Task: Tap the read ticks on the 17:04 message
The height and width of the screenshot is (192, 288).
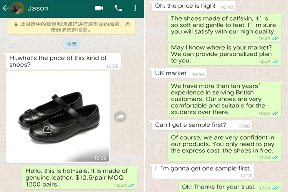Action: (275, 157)
